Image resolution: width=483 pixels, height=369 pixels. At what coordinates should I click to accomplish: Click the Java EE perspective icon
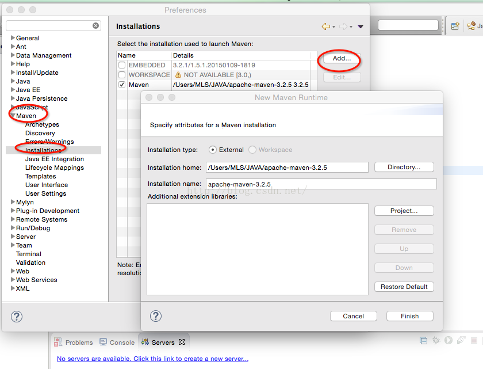[471, 26]
